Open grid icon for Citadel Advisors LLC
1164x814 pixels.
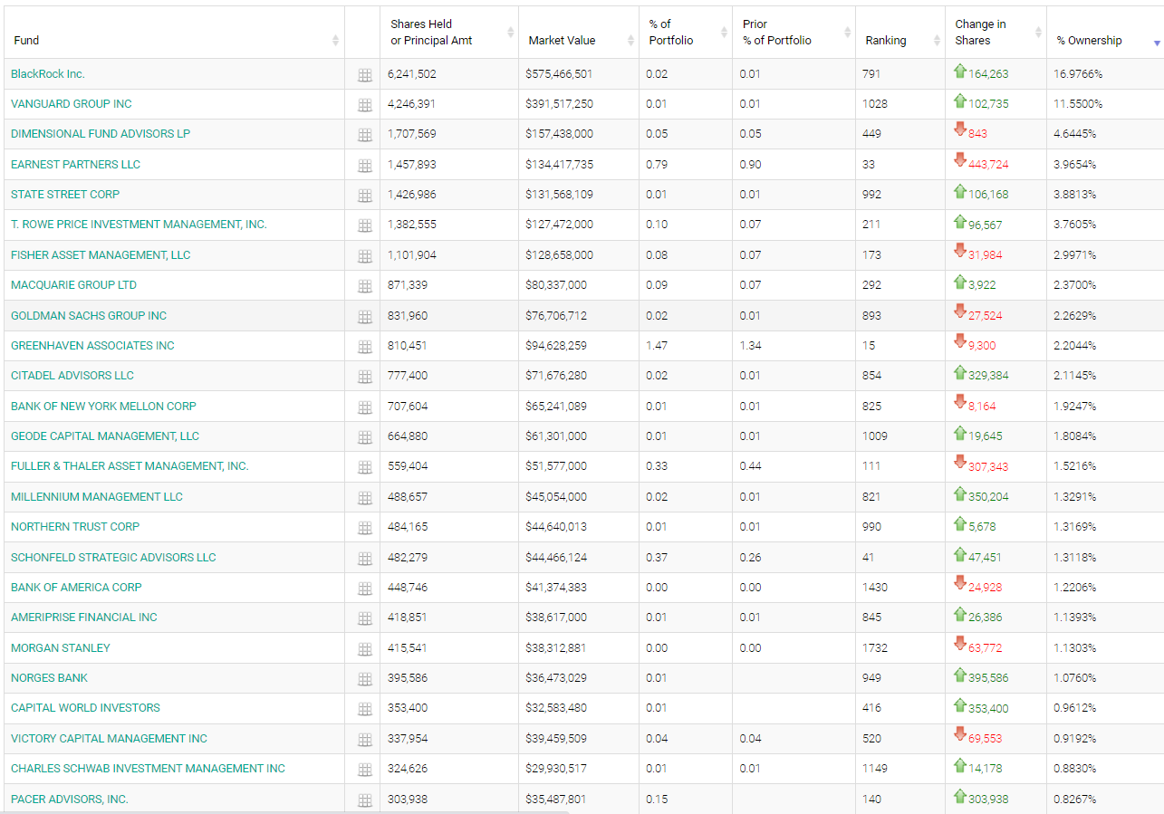[x=365, y=377]
